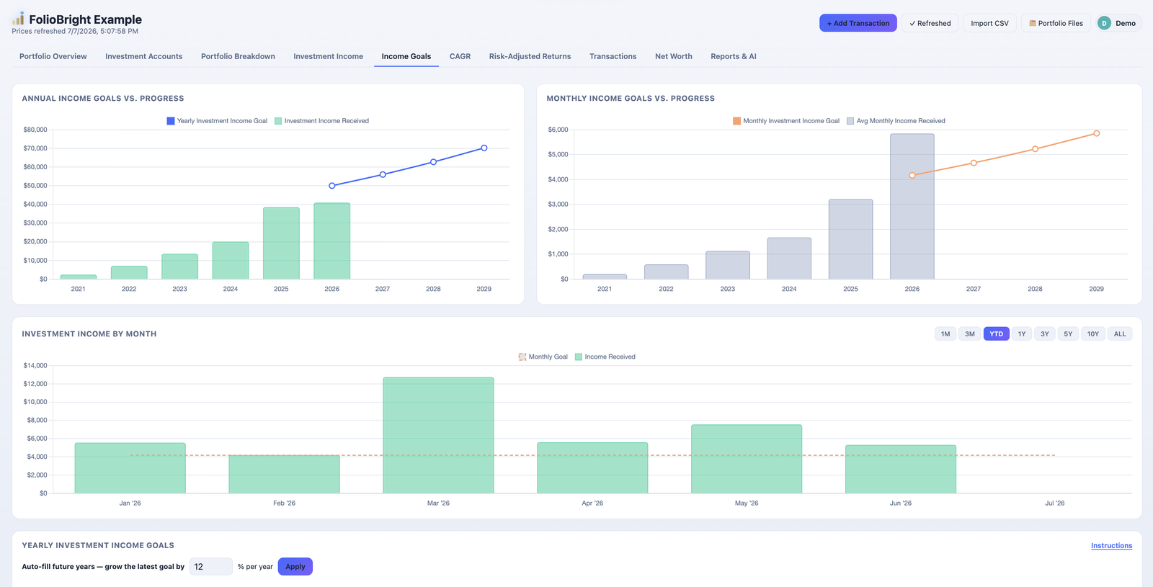The height and width of the screenshot is (587, 1153).
Task: Click the 'Yearly Investment Income Goals' heading
Action: pos(98,546)
